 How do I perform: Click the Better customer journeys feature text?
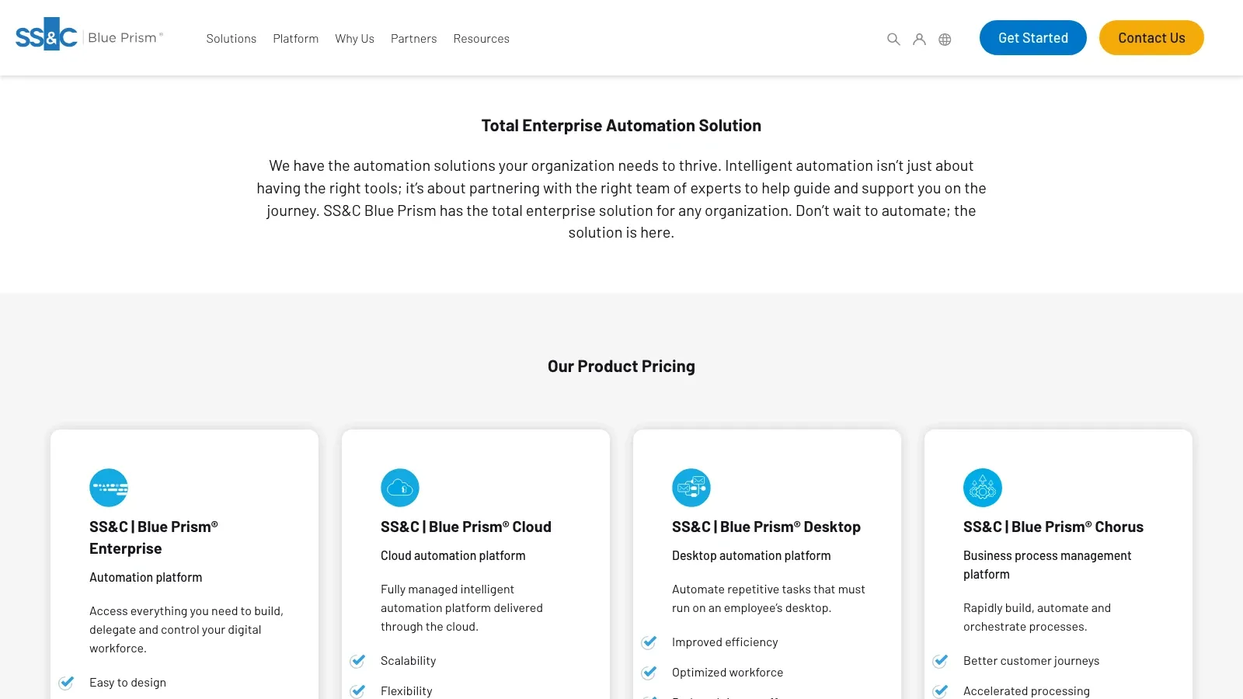click(1032, 661)
